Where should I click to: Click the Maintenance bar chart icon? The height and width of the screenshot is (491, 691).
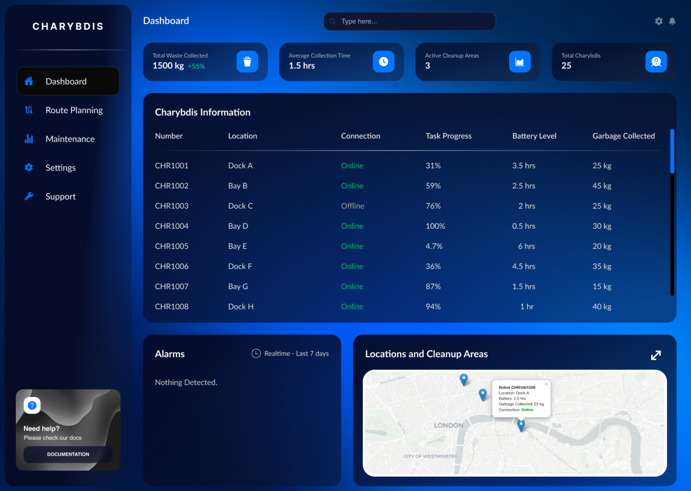click(29, 139)
